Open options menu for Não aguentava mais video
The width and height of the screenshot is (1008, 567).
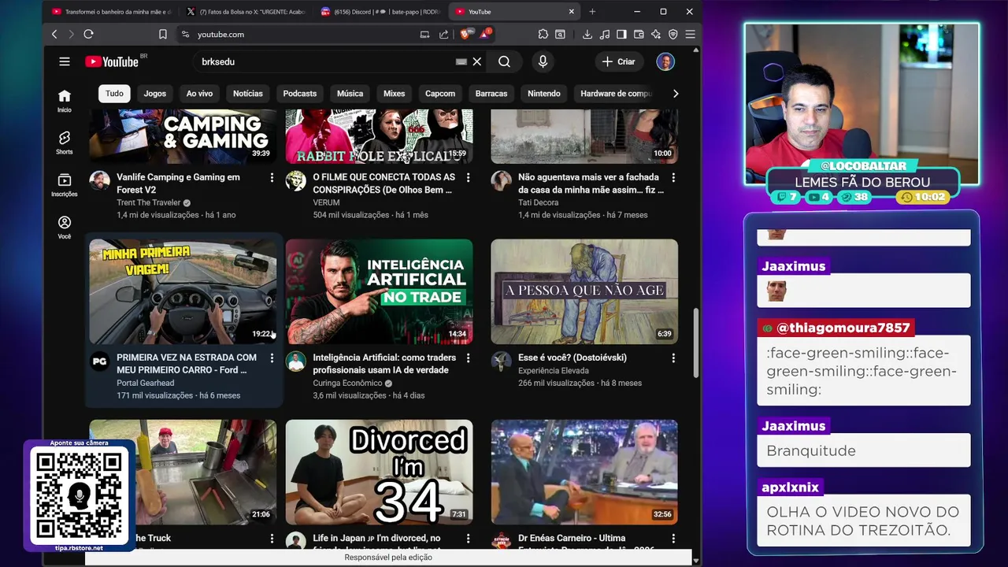(673, 178)
